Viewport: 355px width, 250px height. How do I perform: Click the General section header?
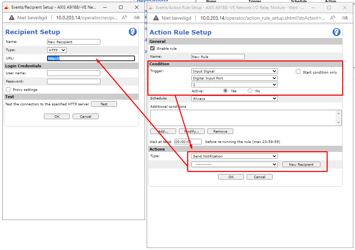[157, 41]
